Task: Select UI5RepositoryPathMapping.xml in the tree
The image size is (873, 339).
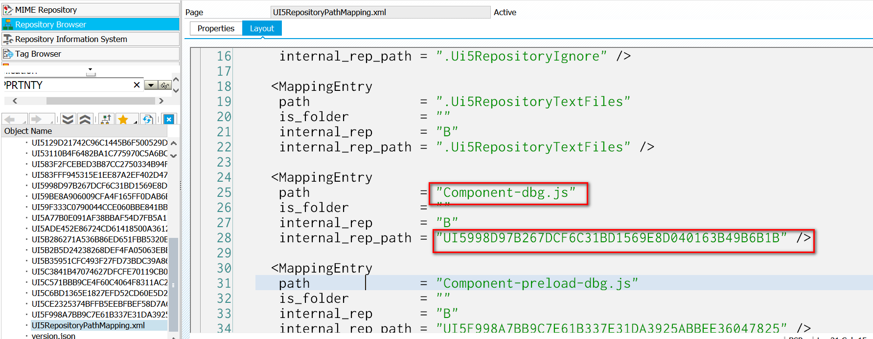Action: point(88,325)
